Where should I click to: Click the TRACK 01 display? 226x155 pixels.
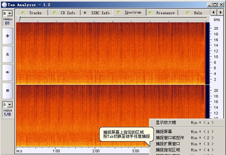(x=8, y=22)
